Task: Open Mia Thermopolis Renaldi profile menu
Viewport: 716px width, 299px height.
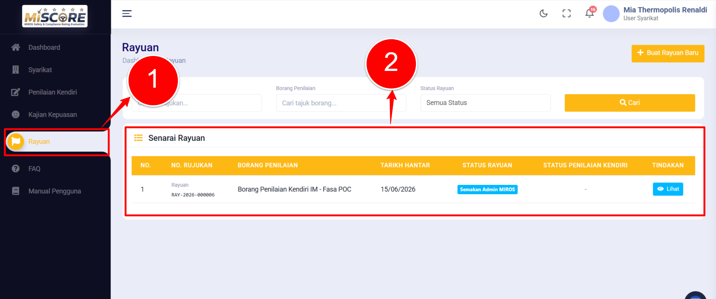Action: click(x=665, y=10)
